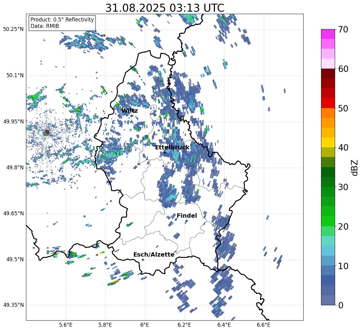Click the 5.6°E longitude label
This screenshot has height=331, width=362.
click(x=66, y=325)
